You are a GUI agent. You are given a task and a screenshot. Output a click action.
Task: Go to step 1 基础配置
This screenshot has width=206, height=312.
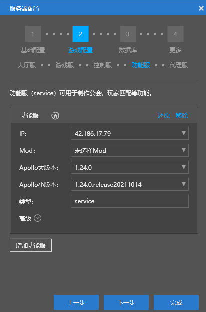click(x=33, y=34)
